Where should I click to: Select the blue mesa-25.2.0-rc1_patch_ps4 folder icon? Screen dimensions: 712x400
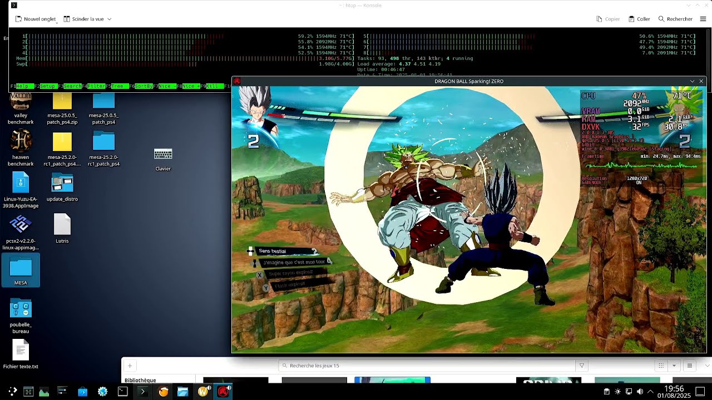click(103, 149)
